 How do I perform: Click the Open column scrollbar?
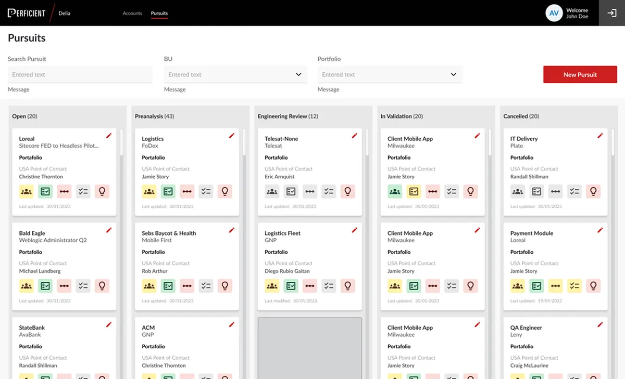point(121,141)
